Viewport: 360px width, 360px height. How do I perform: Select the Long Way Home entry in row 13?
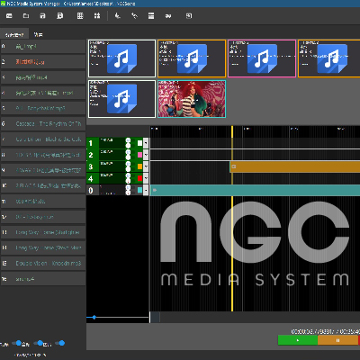tap(43, 232)
